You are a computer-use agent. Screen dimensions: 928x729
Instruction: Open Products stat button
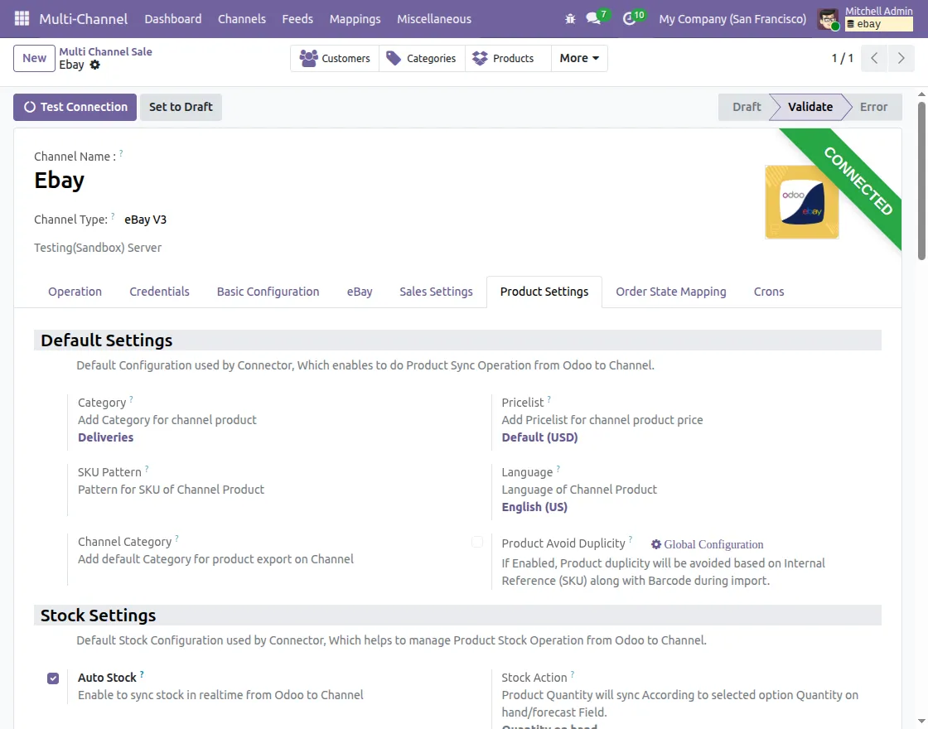(x=508, y=58)
